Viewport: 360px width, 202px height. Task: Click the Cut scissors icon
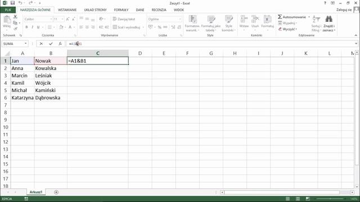(x=15, y=17)
